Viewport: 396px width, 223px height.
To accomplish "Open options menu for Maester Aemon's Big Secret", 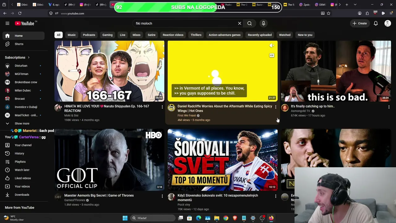I will [x=162, y=196].
